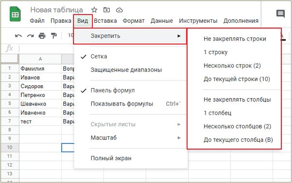Open the Вставка menu

105,21
